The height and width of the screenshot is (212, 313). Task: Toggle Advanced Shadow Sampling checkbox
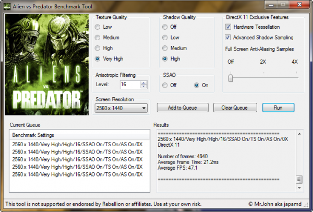pos(228,38)
